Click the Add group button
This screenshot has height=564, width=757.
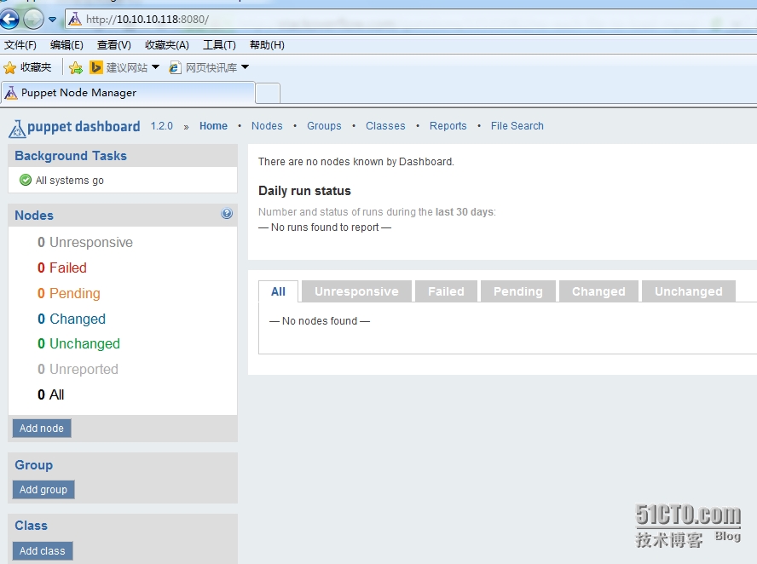coord(43,490)
